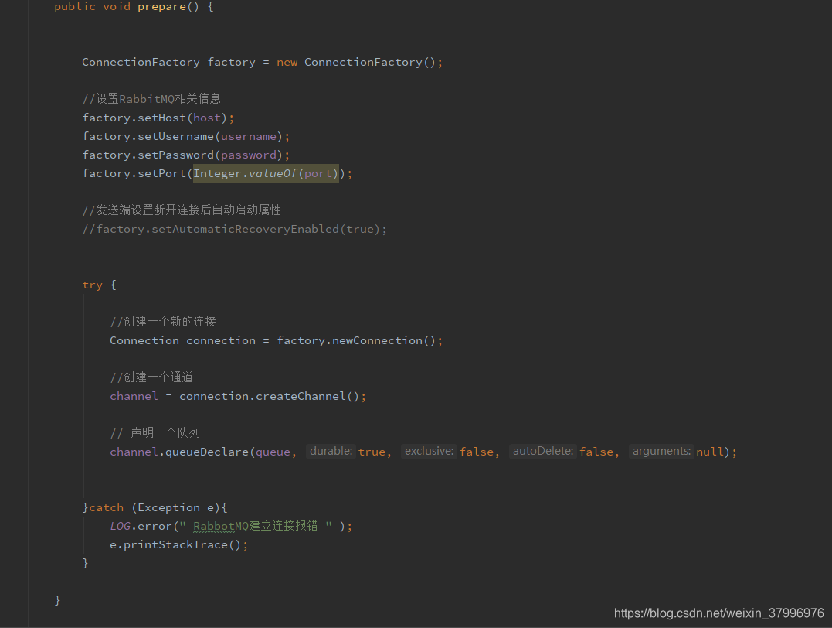This screenshot has height=628, width=832.
Task: Click the password parameter in setPassword
Action: point(248,155)
